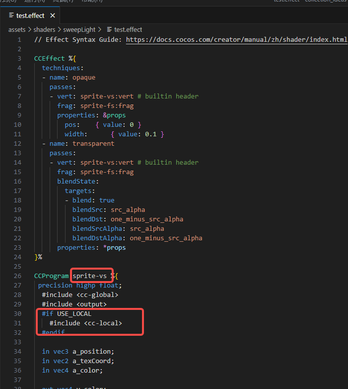Expand chevron after assets breadcrumb

(29, 29)
